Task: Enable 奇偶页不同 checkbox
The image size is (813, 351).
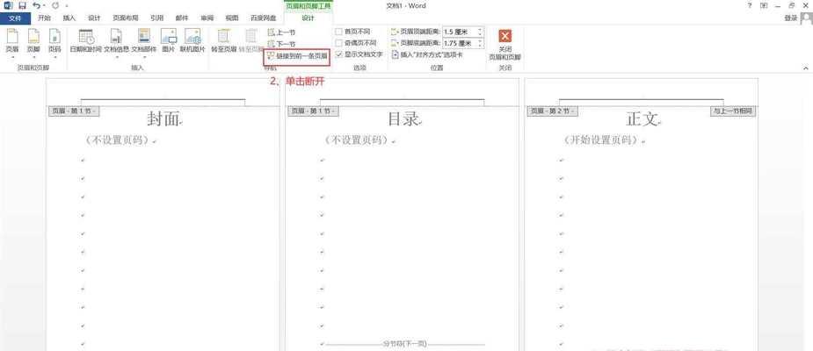Action: coord(338,43)
